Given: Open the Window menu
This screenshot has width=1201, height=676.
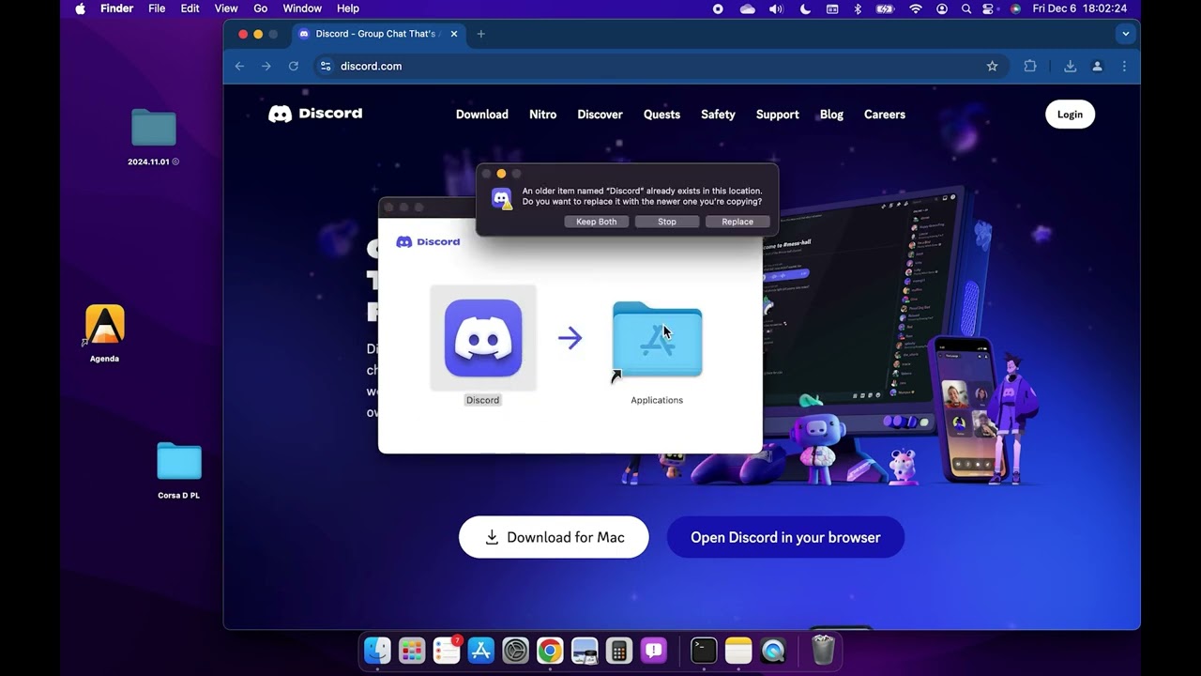Looking at the screenshot, I should (x=302, y=8).
